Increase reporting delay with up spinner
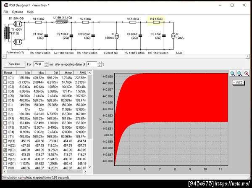252x188 pixels. coord(100,63)
